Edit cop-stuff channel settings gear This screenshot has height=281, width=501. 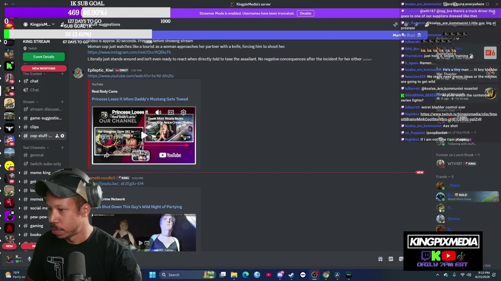62,136
